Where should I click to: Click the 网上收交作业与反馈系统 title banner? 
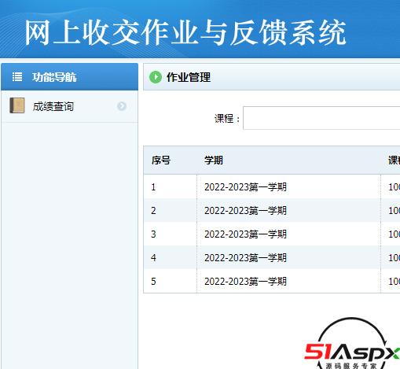[185, 32]
